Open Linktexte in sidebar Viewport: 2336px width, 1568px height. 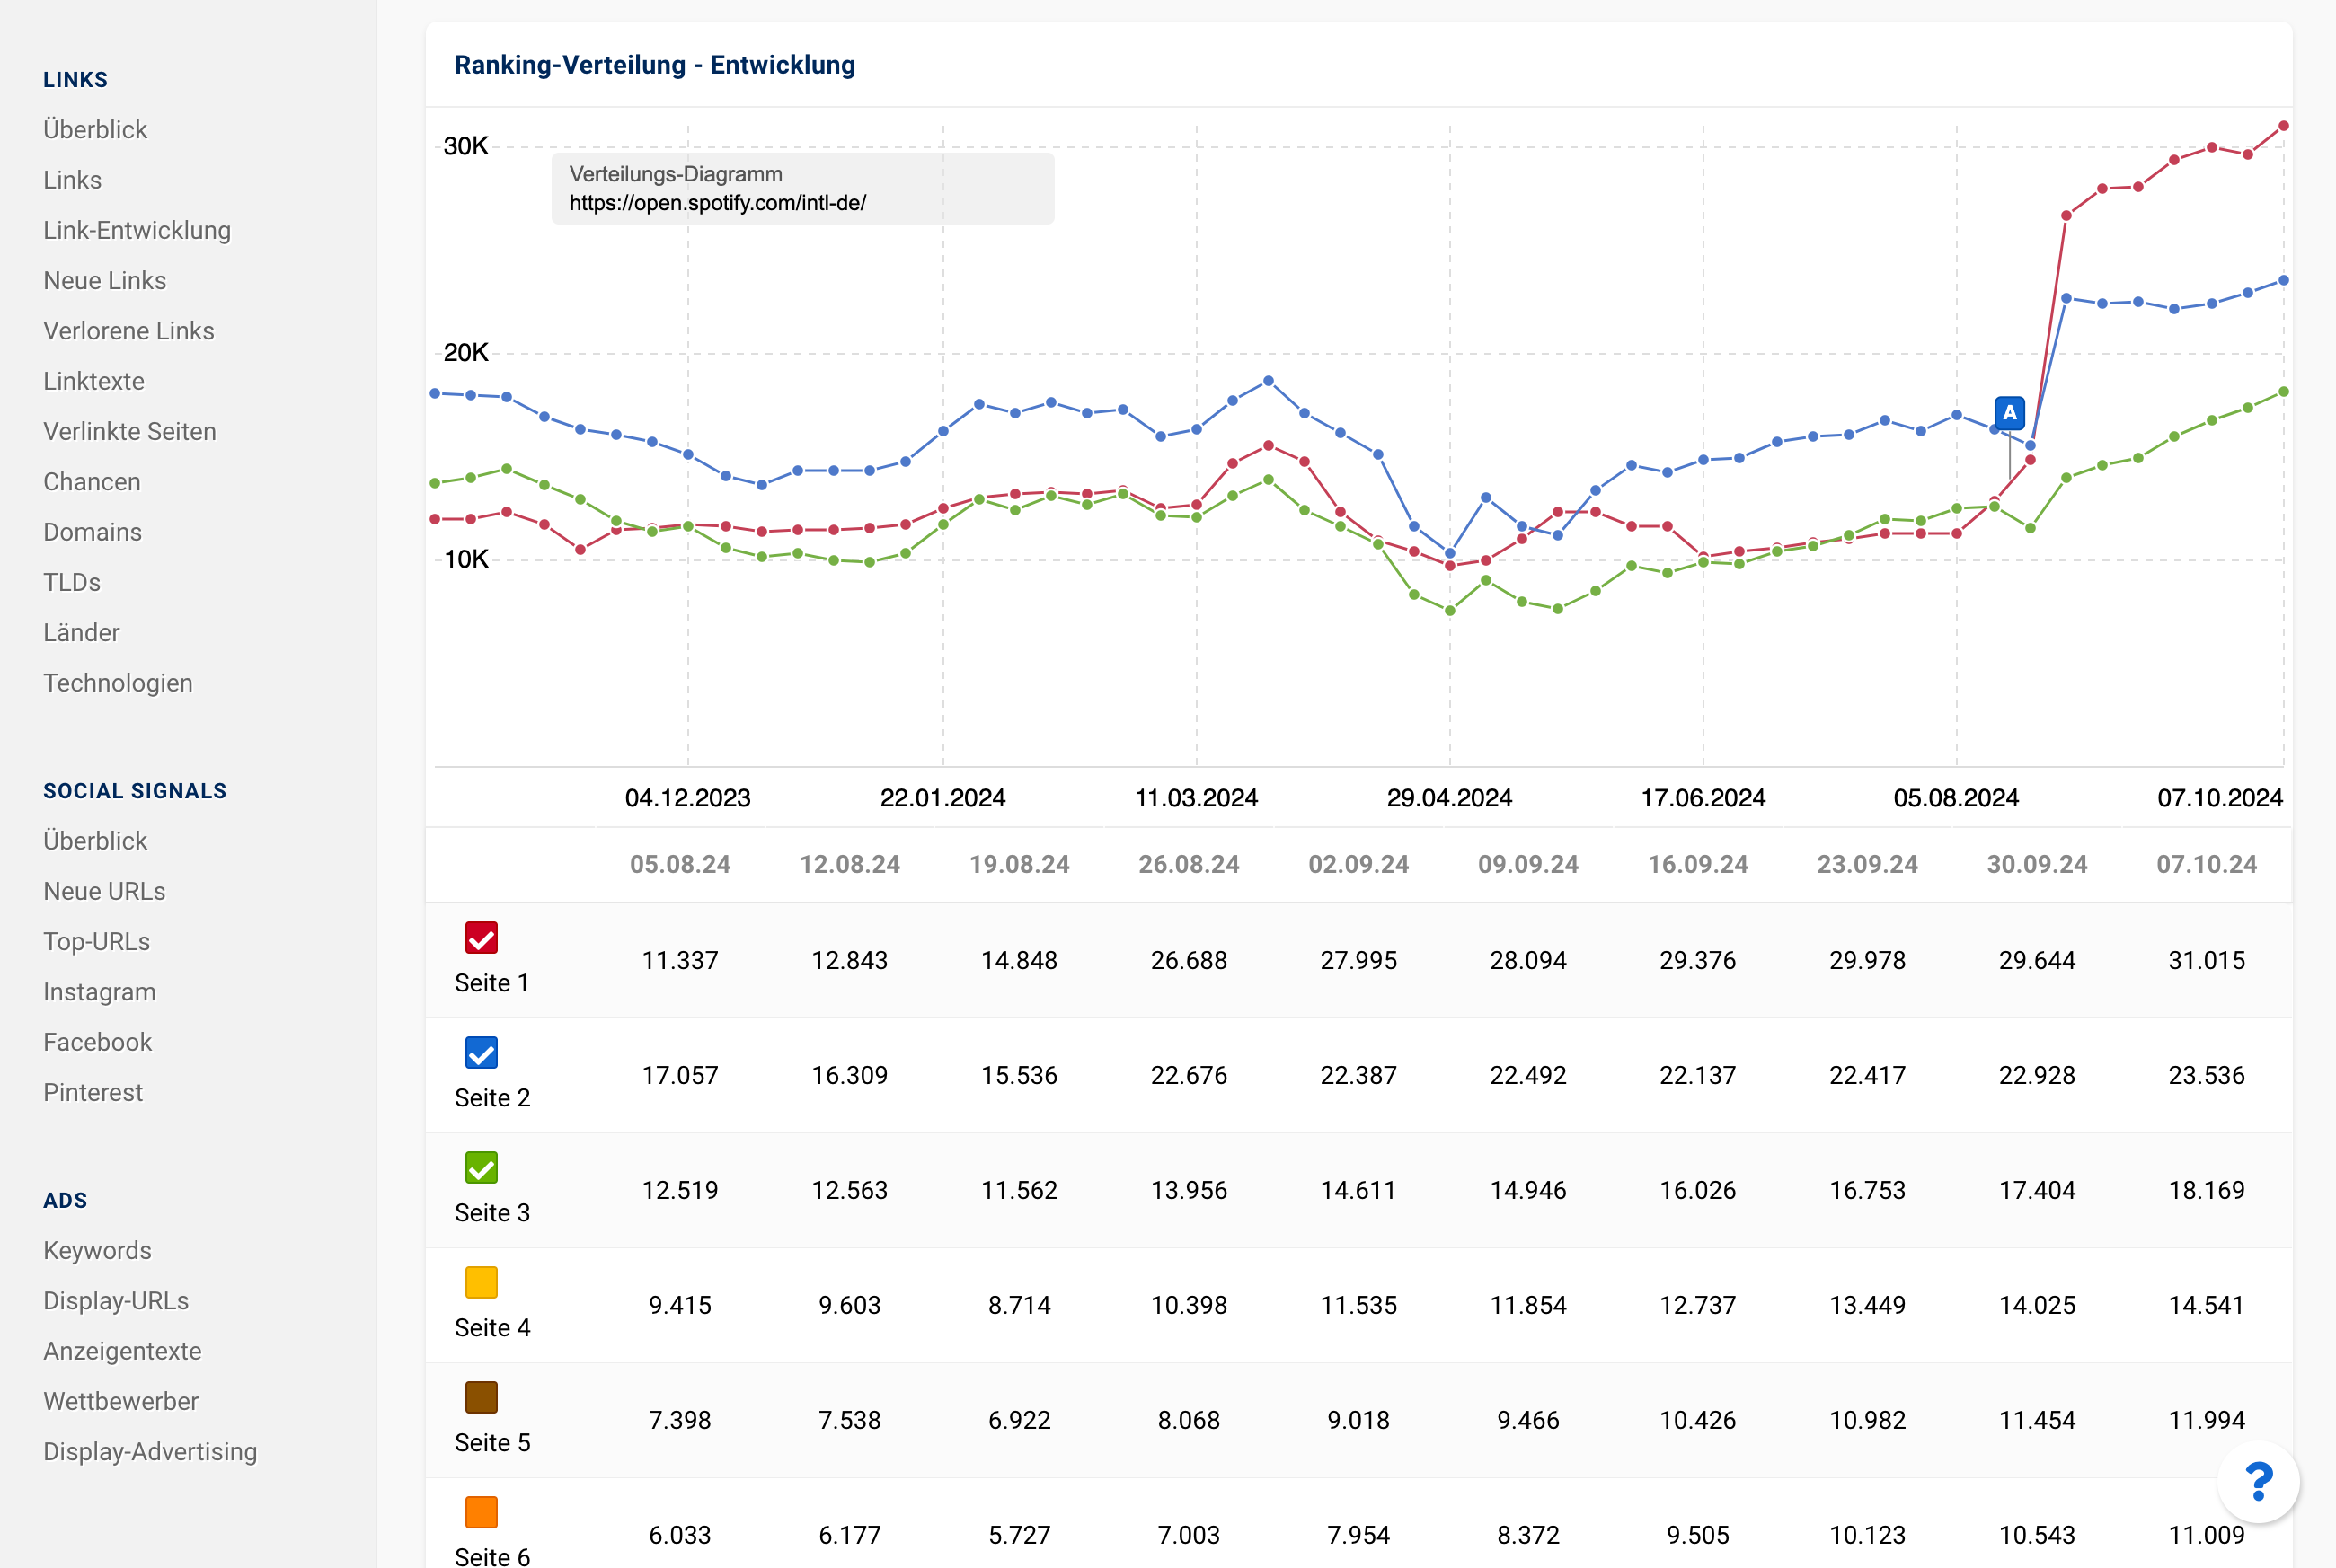coord(94,381)
